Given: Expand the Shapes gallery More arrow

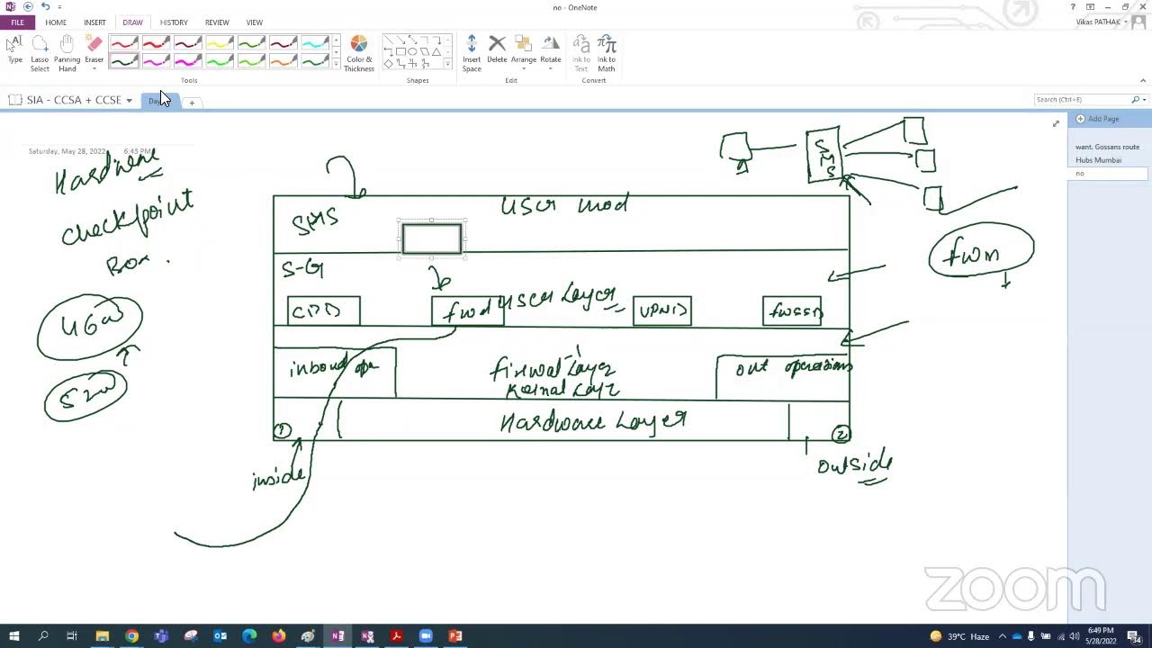Looking at the screenshot, I should 447,64.
